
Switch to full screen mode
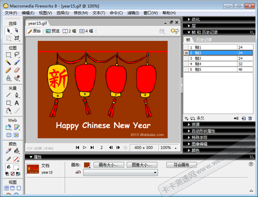[19, 188]
